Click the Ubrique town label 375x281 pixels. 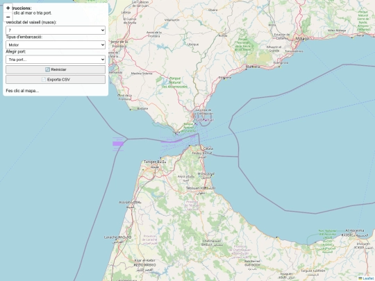tap(193, 44)
